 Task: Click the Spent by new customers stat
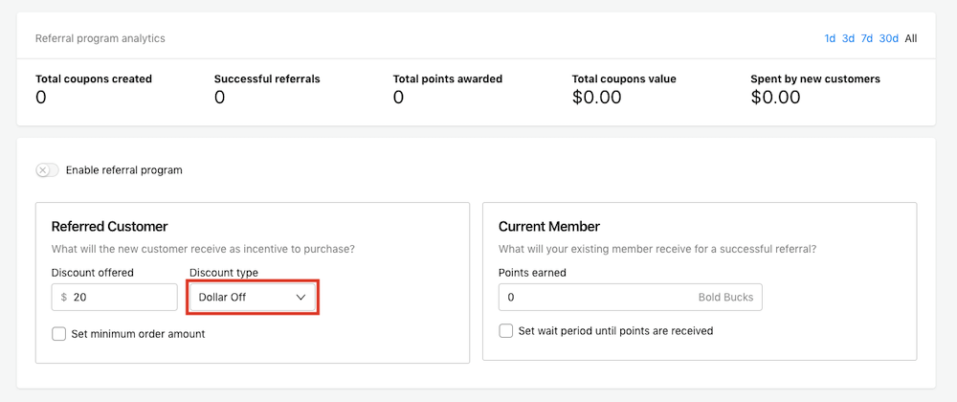click(x=814, y=88)
